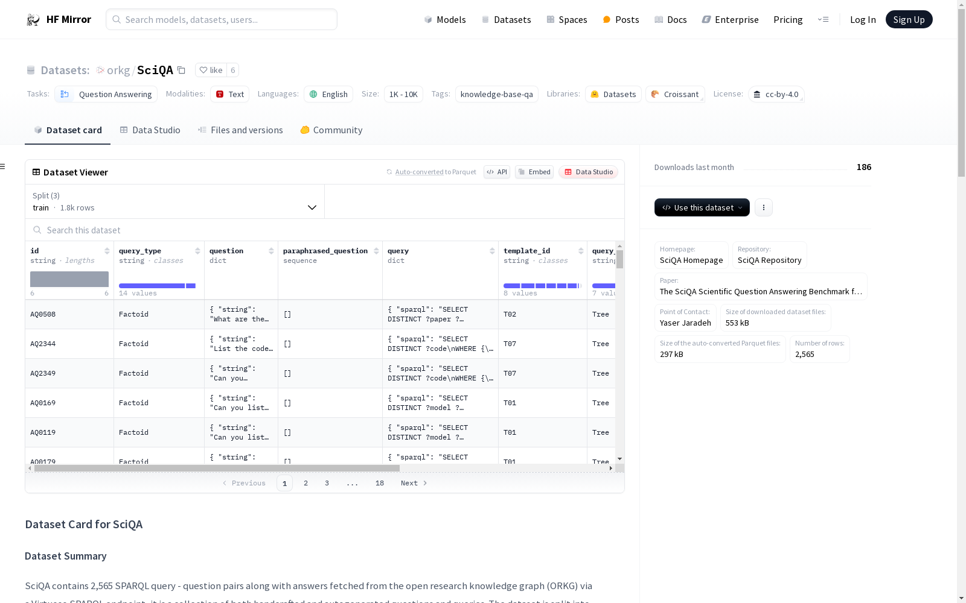Image resolution: width=966 pixels, height=603 pixels.
Task: Sort by the query_type column
Action: coord(197,251)
